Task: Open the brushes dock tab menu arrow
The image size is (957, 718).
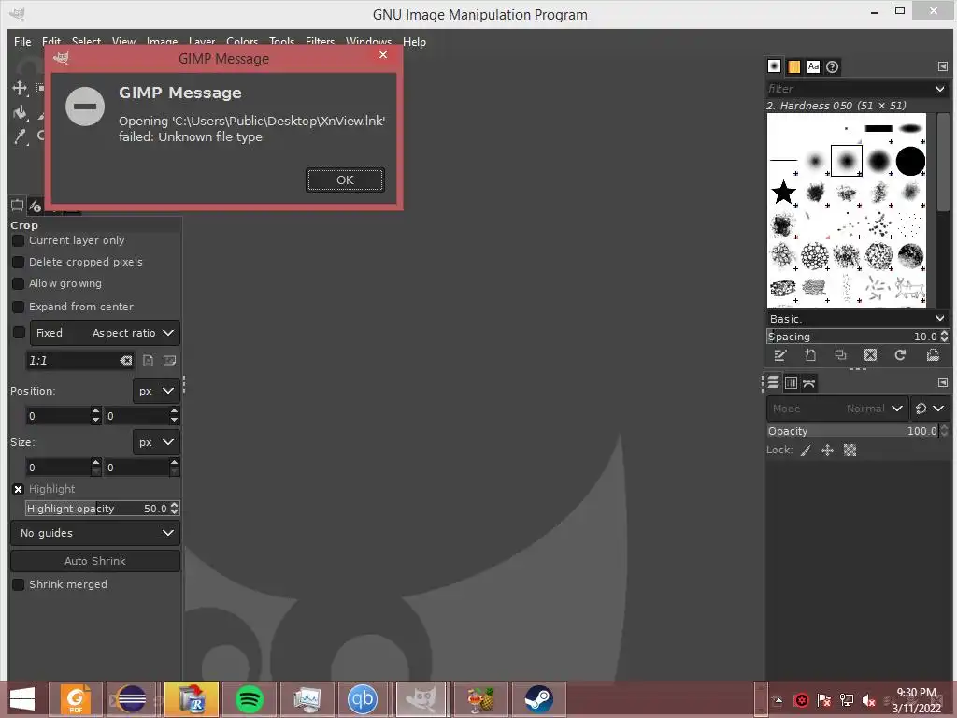Action: [942, 66]
